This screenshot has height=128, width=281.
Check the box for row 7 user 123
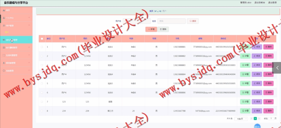pos(42,102)
